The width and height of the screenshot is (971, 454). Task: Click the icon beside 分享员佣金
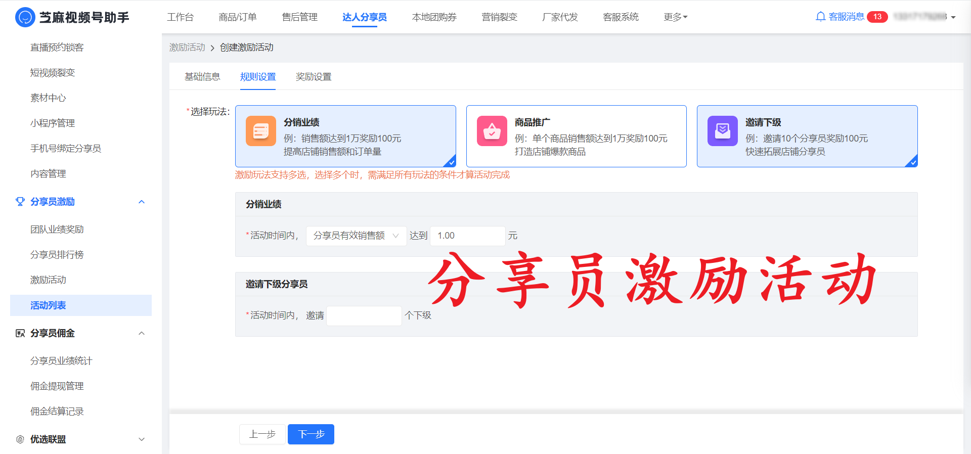20,333
